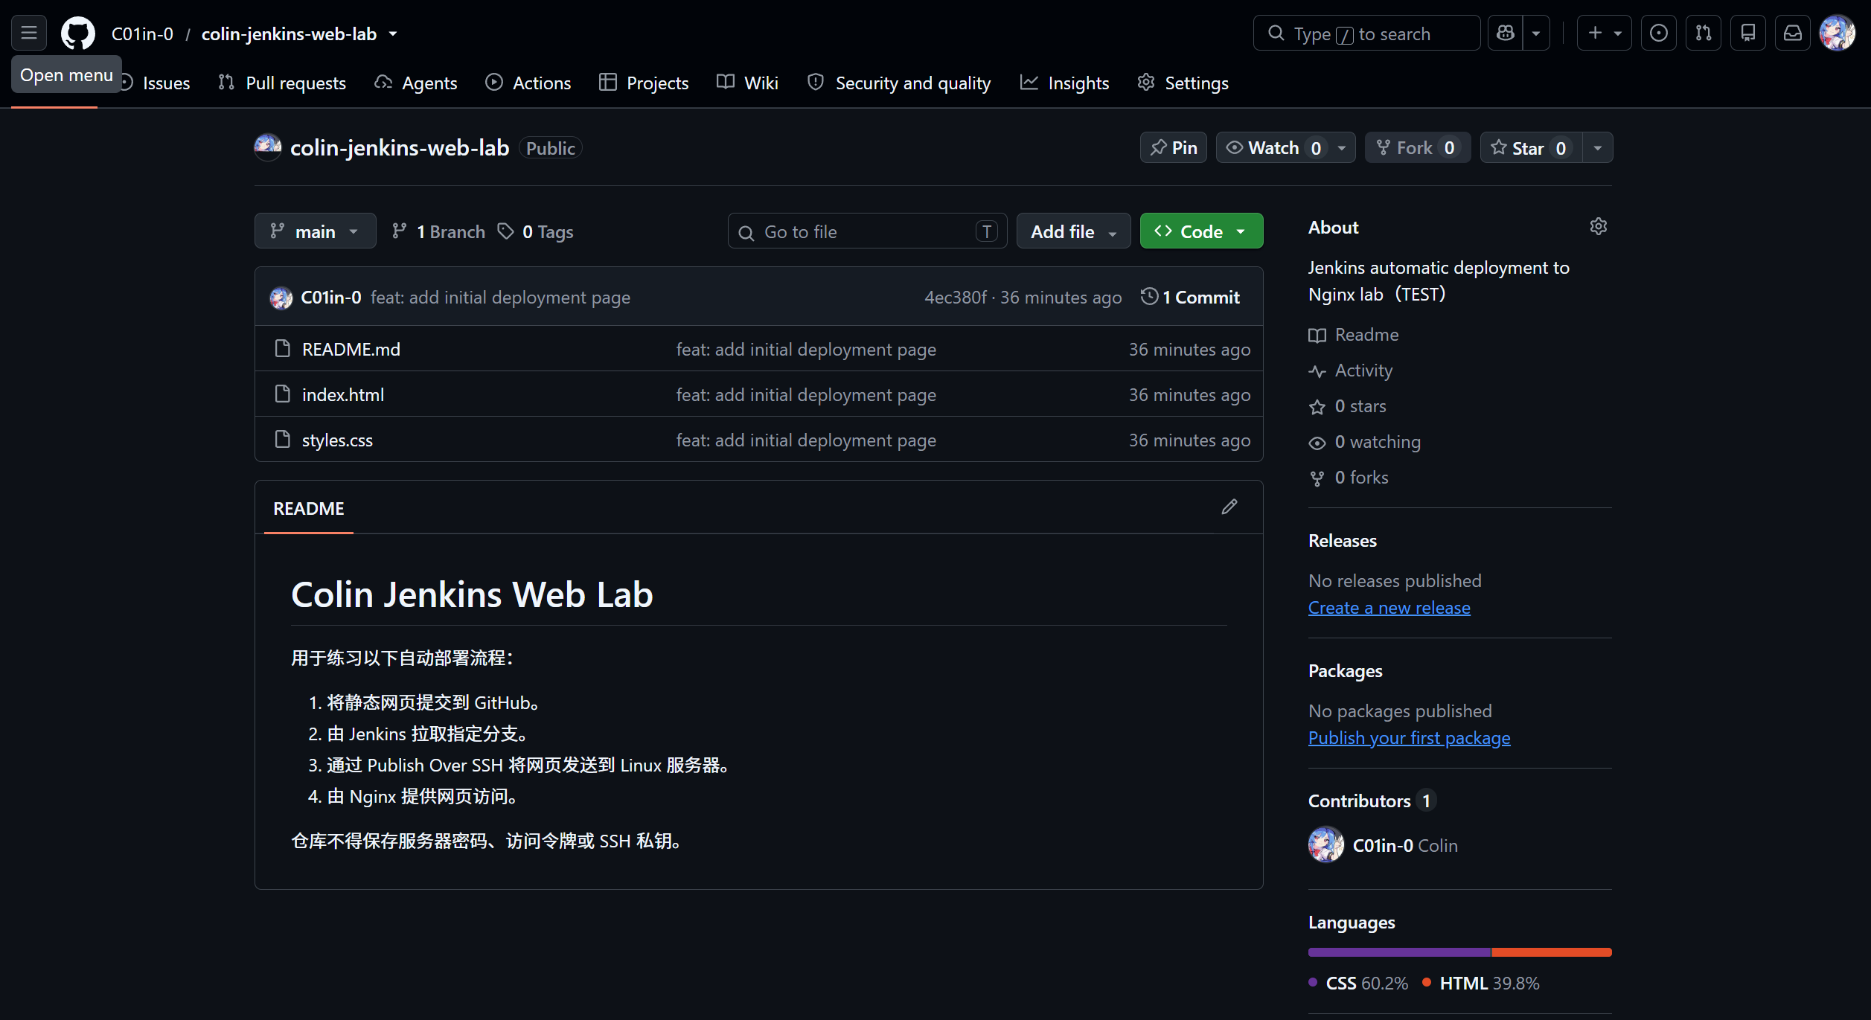Open the main branch selector dropdown

[x=315, y=231]
